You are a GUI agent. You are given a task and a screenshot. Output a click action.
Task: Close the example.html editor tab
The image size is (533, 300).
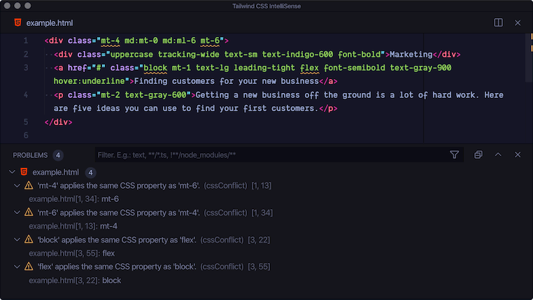(518, 22)
